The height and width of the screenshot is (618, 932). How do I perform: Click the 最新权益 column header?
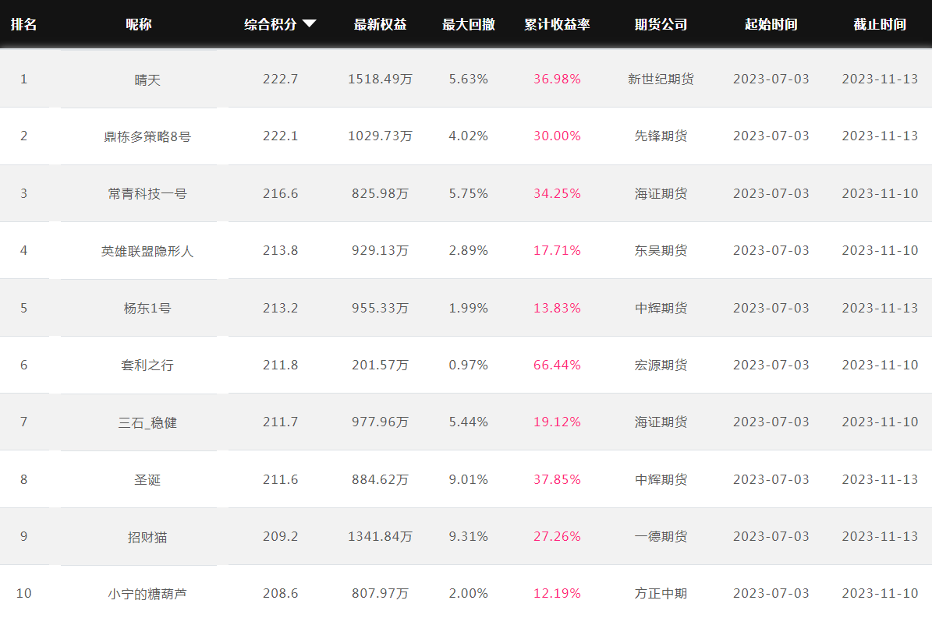[x=381, y=24]
